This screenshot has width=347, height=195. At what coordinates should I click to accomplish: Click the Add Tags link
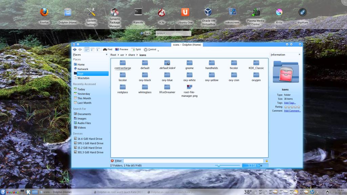pyautogui.click(x=290, y=103)
